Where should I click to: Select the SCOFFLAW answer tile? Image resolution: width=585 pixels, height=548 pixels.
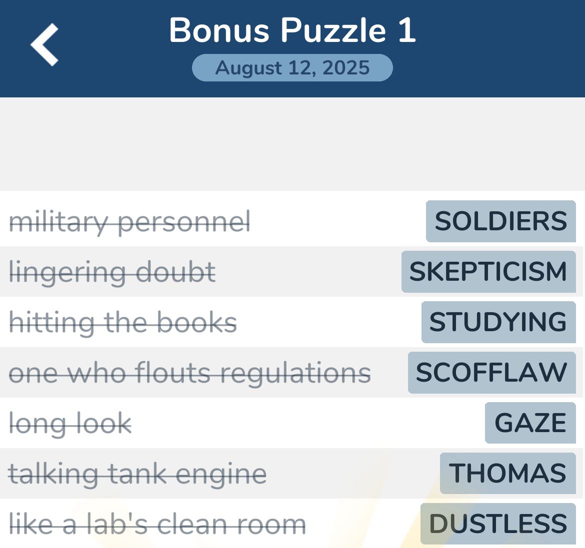[x=491, y=373]
